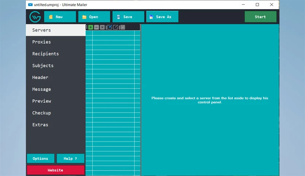Click the Help ? button

[x=70, y=159]
